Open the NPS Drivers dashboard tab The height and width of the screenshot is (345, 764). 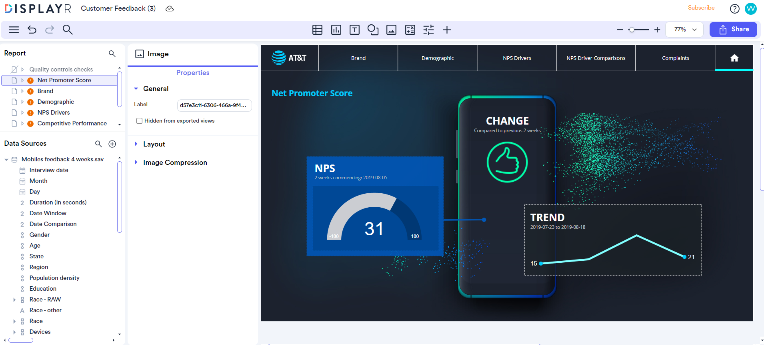point(517,58)
